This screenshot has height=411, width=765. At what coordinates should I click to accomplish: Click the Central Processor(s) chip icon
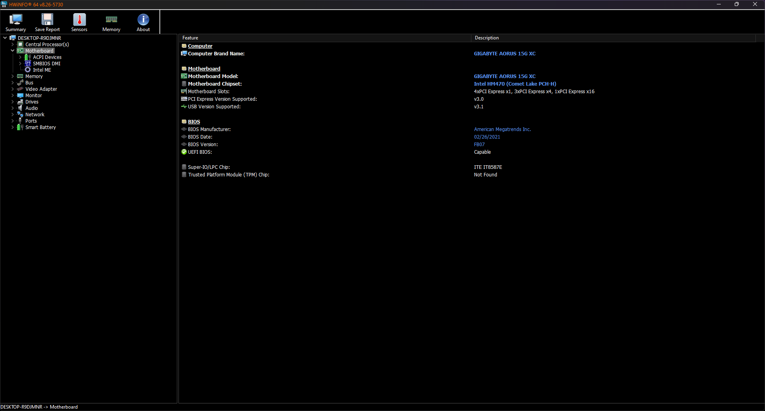(20, 45)
